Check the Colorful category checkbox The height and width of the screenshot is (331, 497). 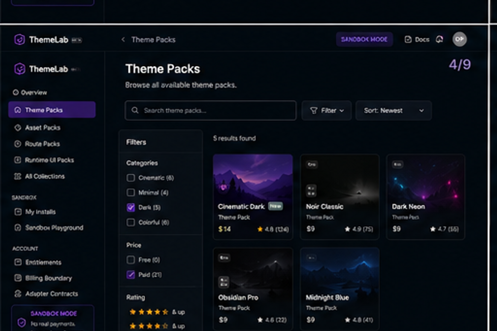(131, 222)
